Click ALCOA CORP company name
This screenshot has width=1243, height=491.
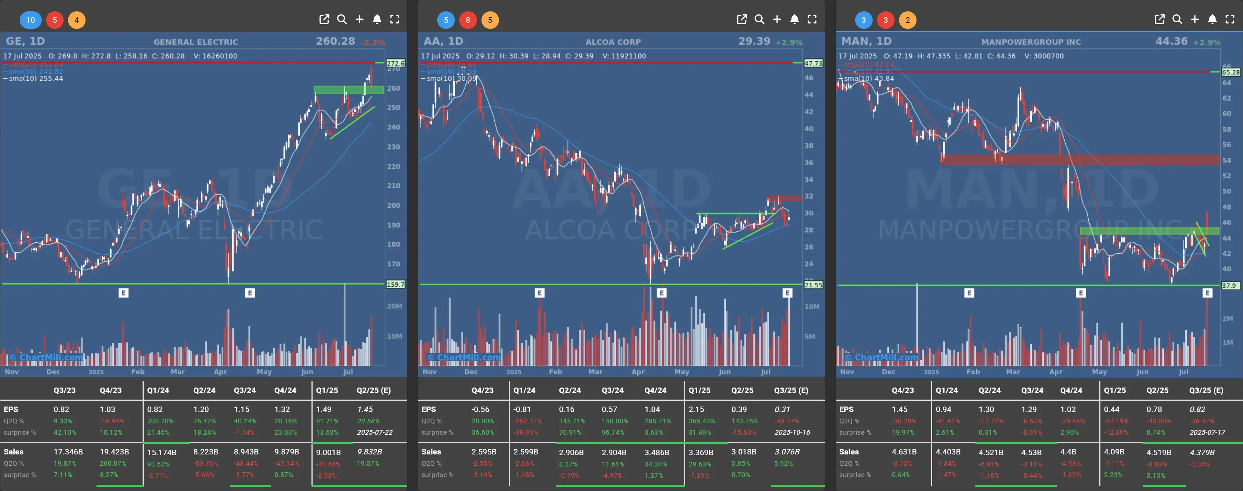click(x=613, y=42)
